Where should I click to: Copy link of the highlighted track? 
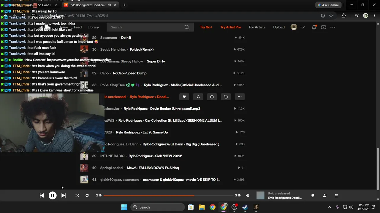tap(226, 97)
